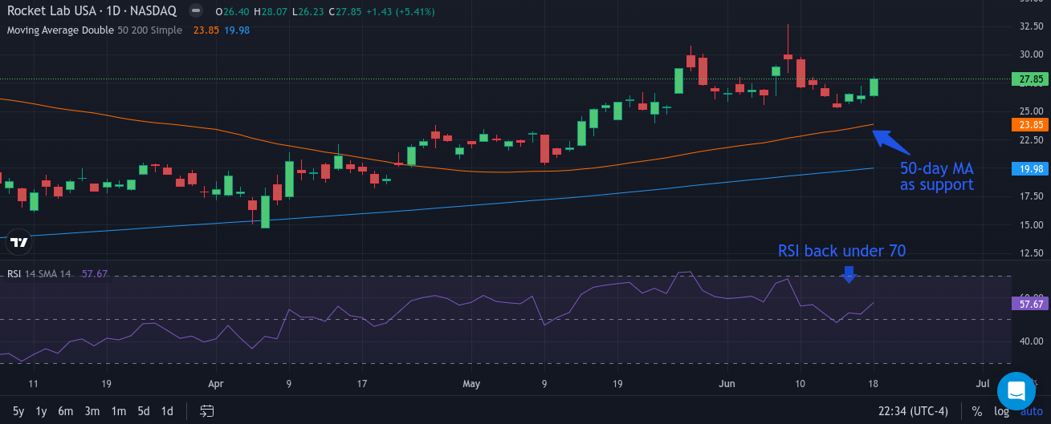Select the 5y time range
Screen dimensions: 1051x424
pyautogui.click(x=18, y=411)
